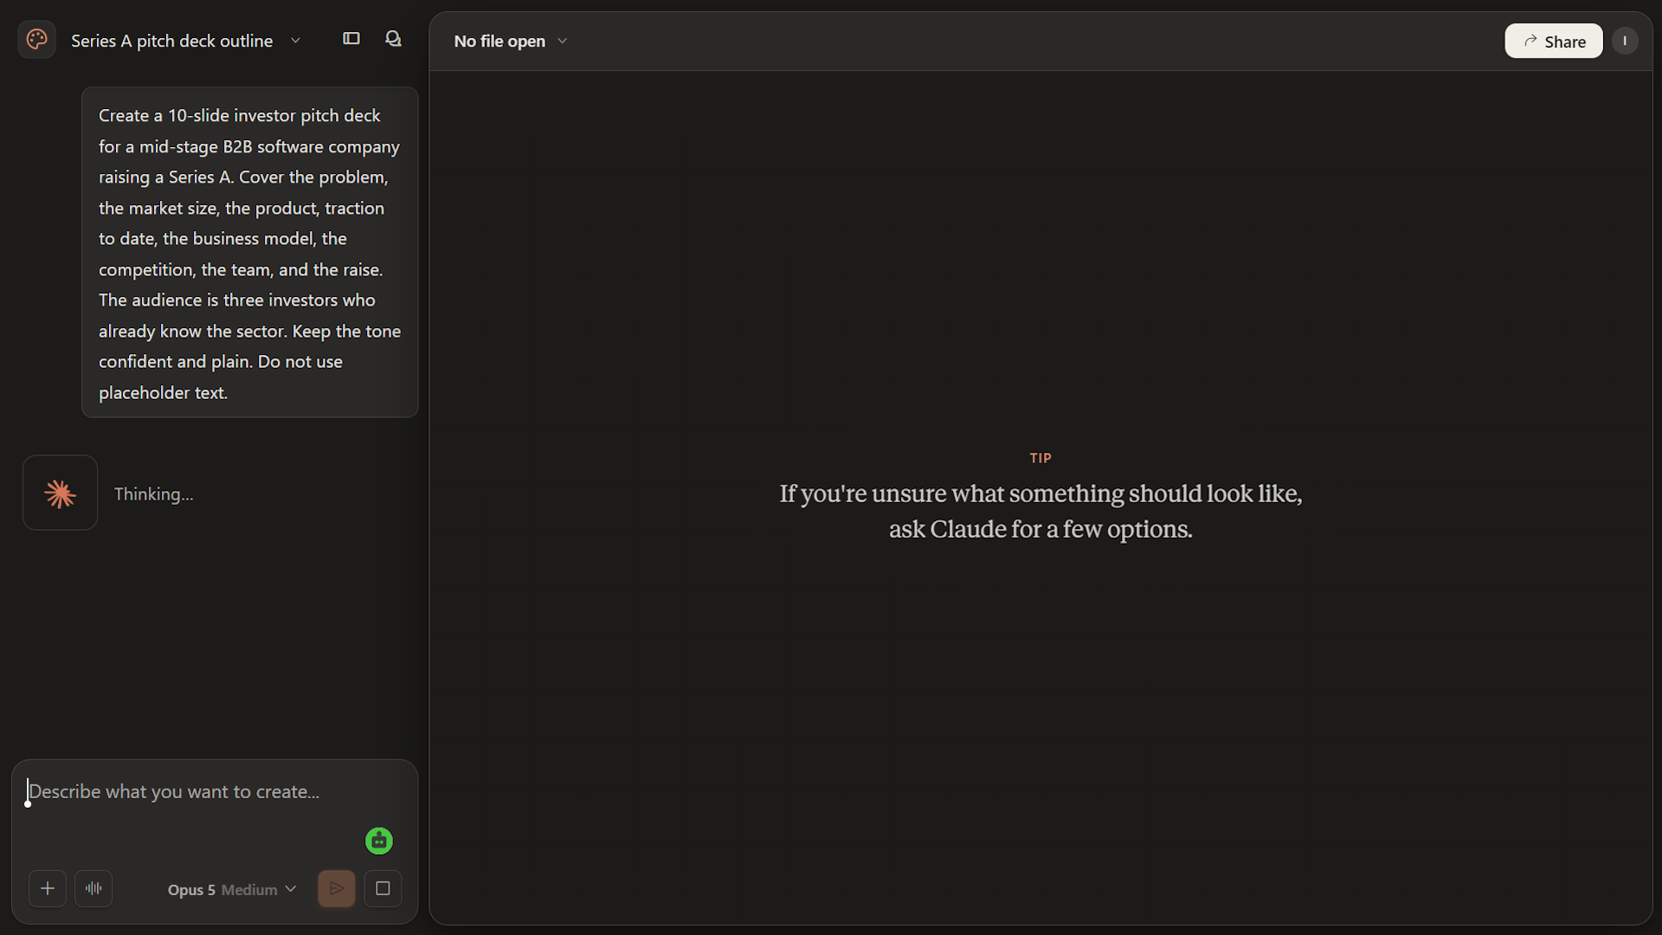The width and height of the screenshot is (1662, 935).
Task: Start voice input with waveform icon
Action: coord(93,888)
